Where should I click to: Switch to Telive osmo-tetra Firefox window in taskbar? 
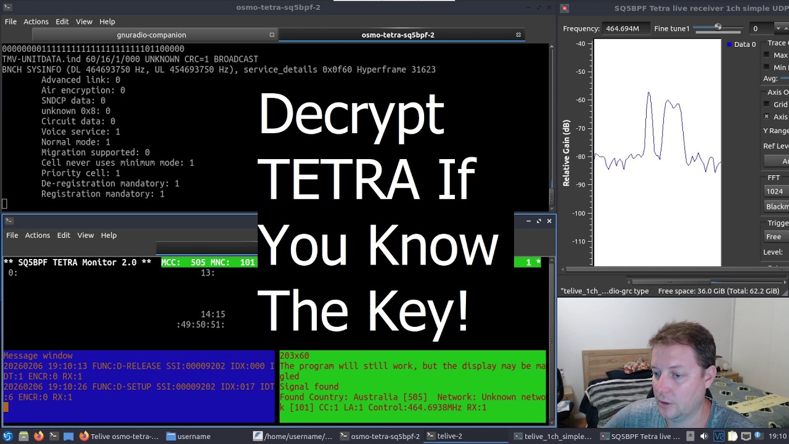pyautogui.click(x=118, y=436)
